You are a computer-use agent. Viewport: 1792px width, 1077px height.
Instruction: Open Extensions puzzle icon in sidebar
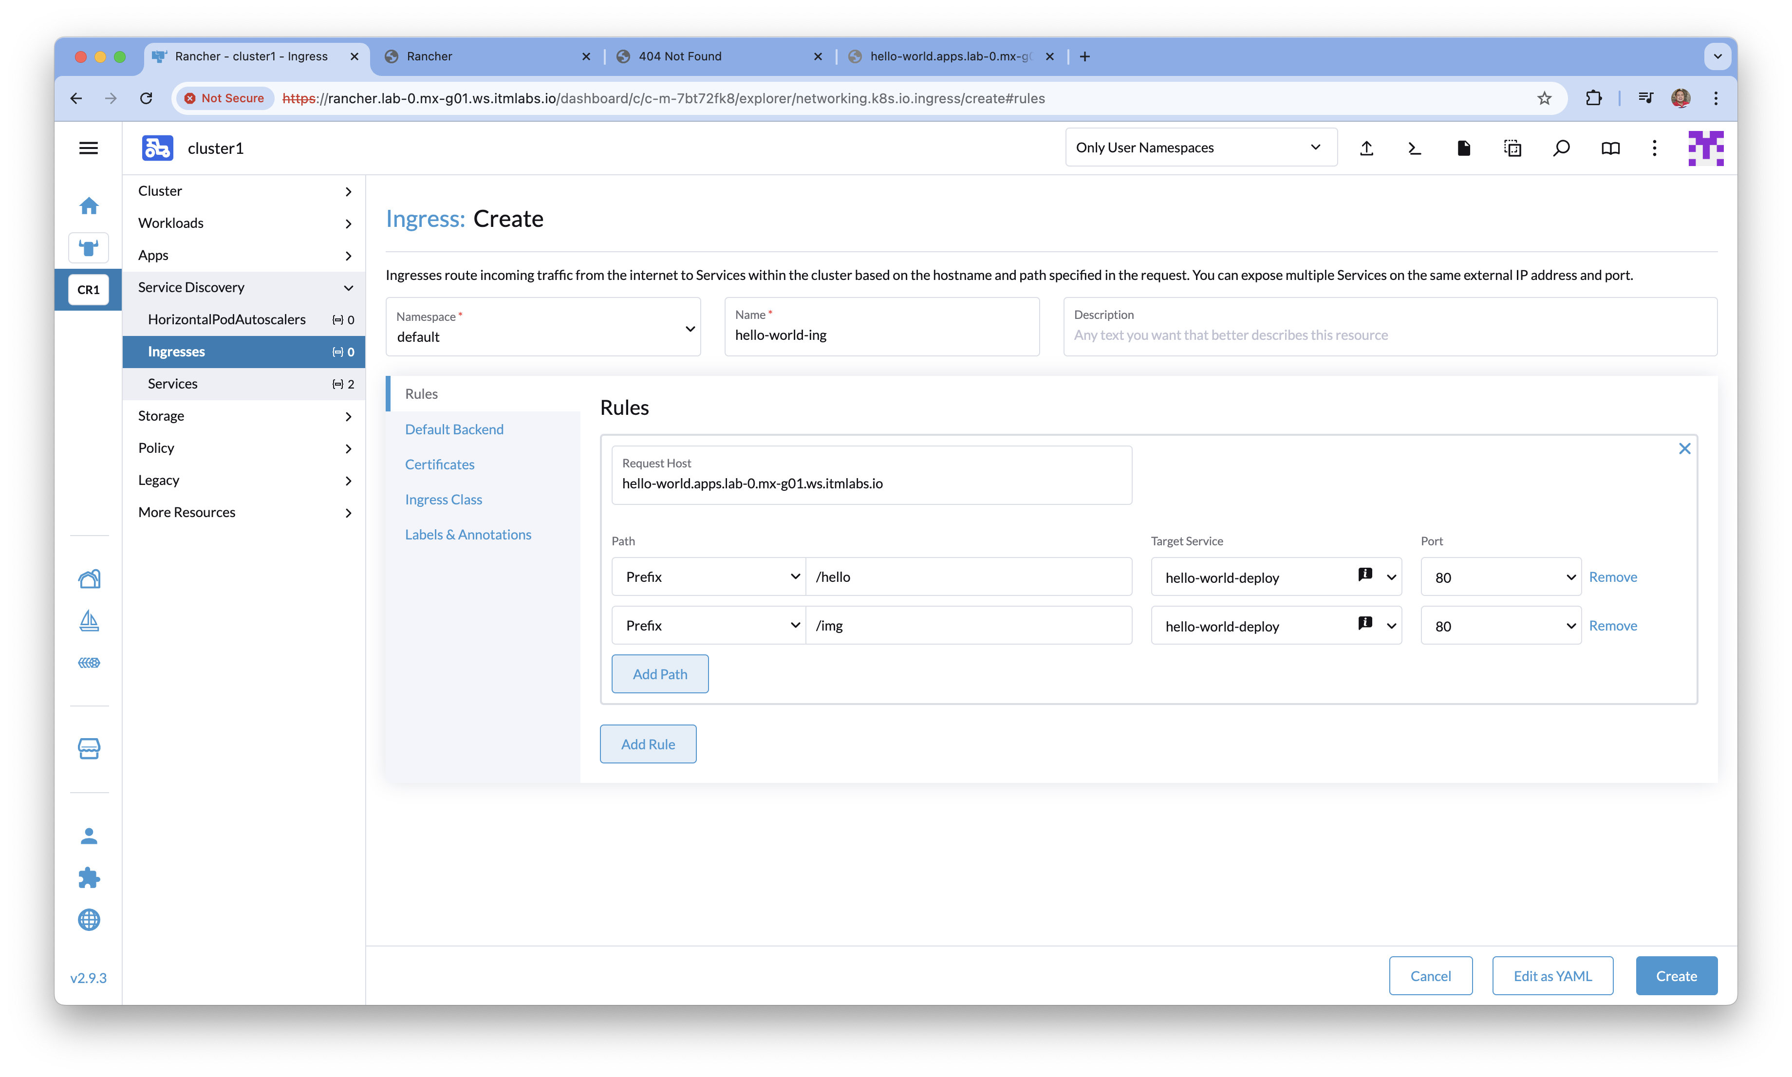click(x=89, y=878)
